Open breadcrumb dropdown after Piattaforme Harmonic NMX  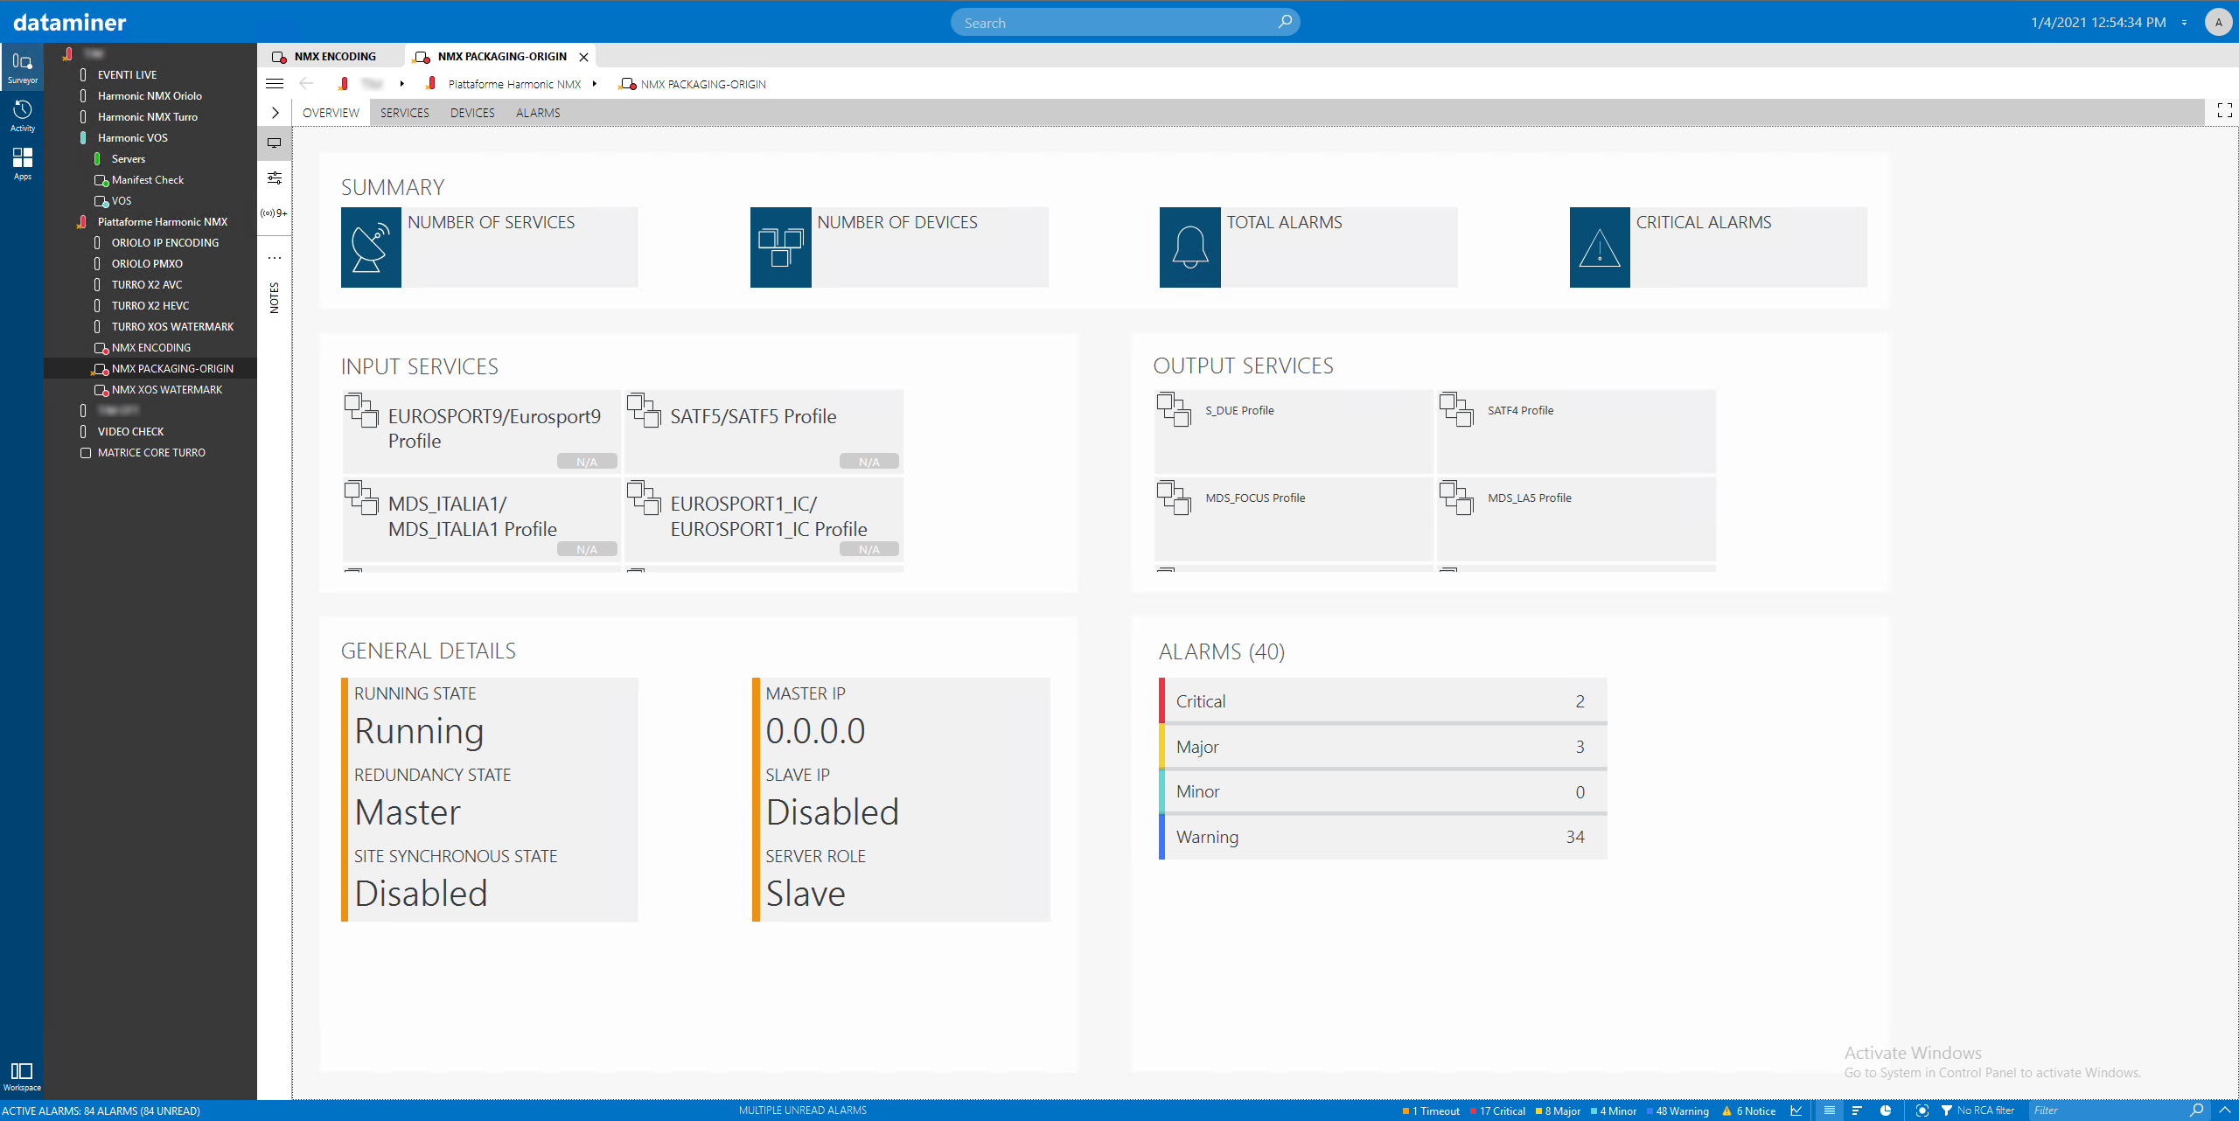pos(594,84)
